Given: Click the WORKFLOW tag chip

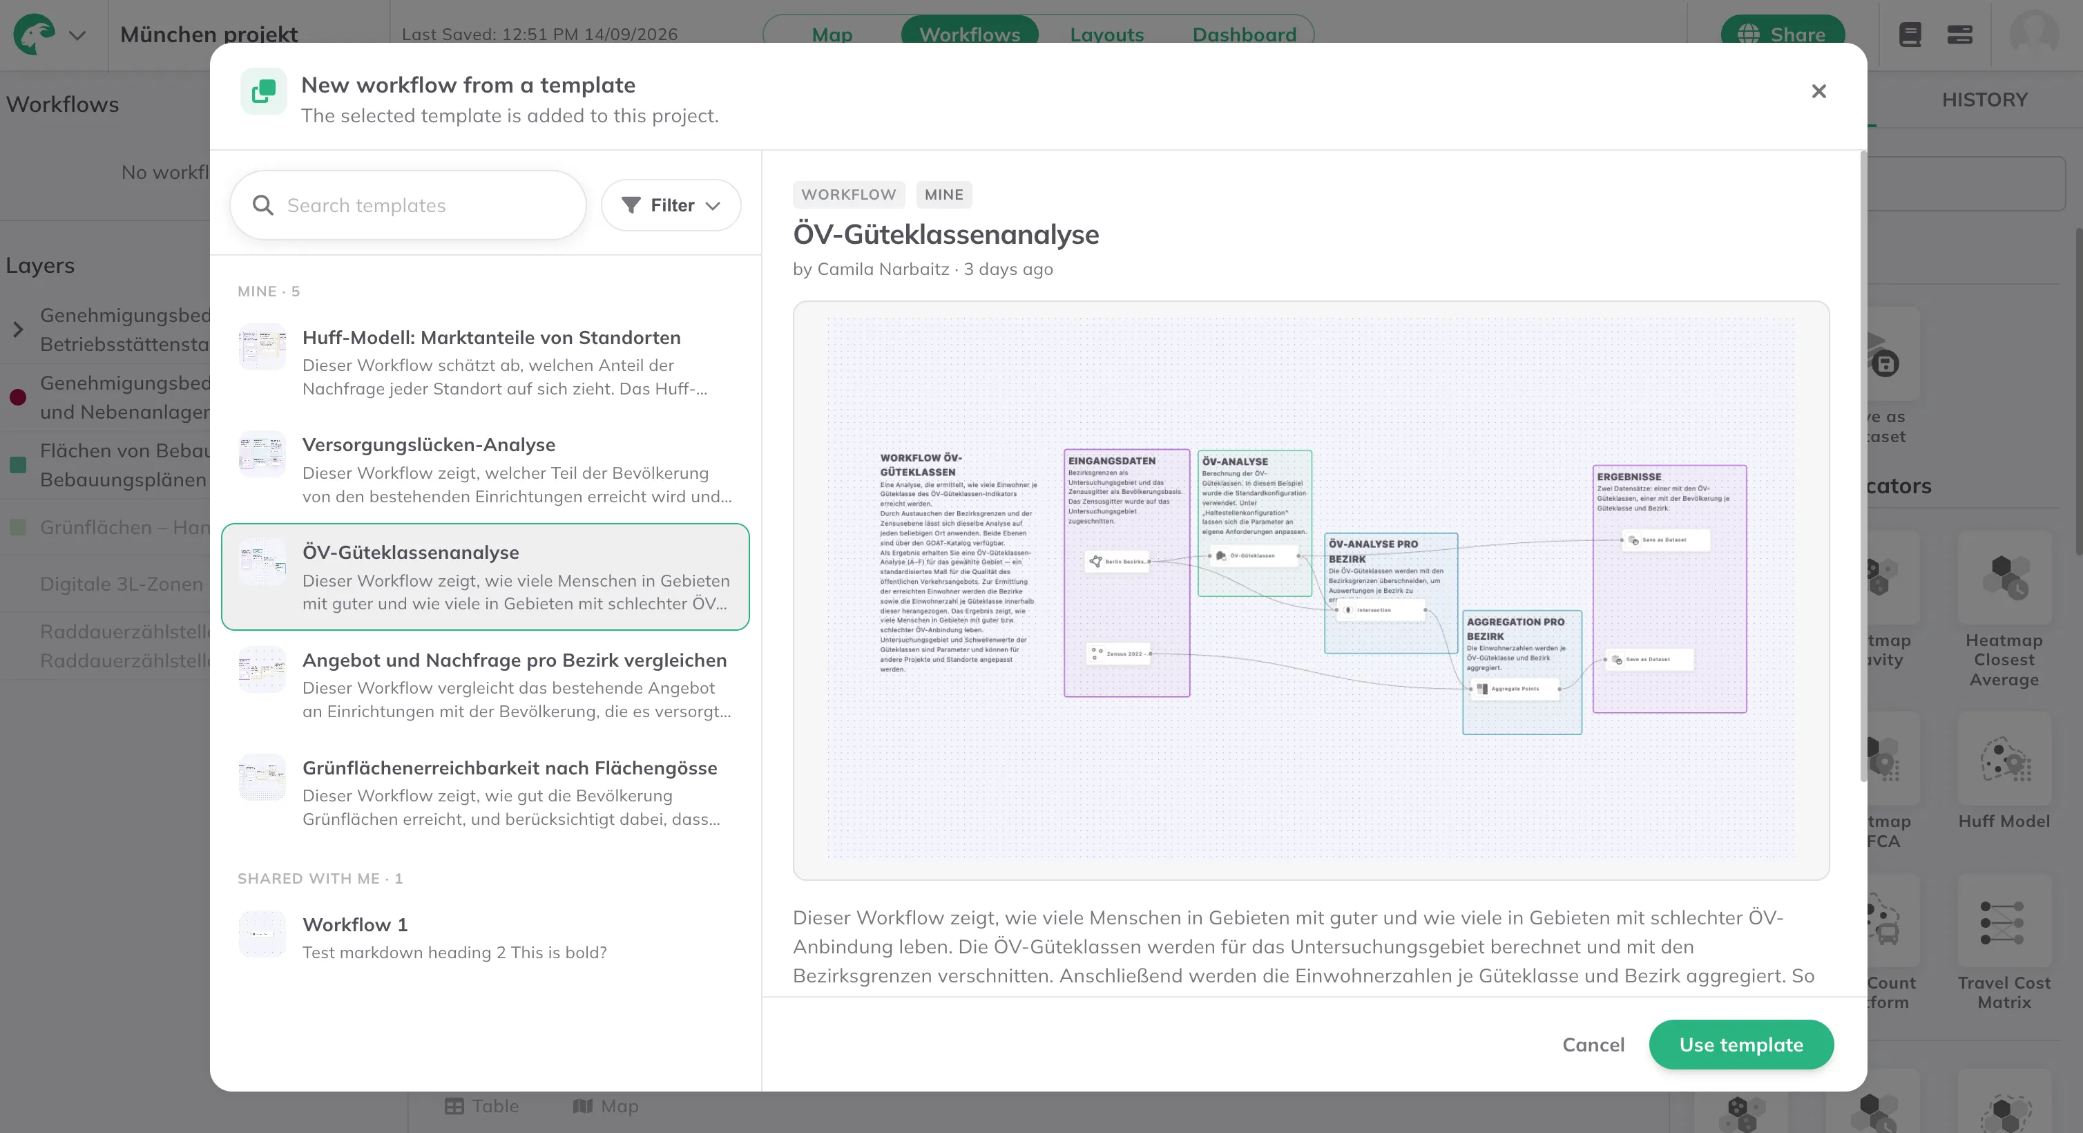Looking at the screenshot, I should tap(848, 195).
